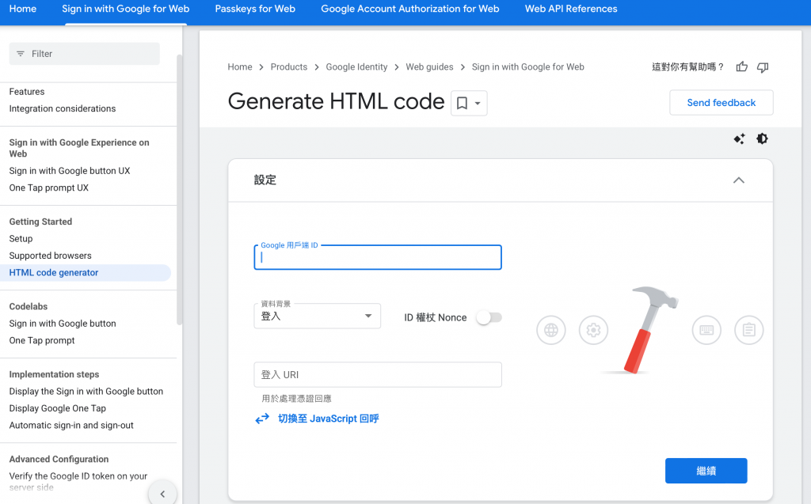The width and height of the screenshot is (811, 504).
Task: Open Verify the Google ID token on your server side
Action: point(78,481)
